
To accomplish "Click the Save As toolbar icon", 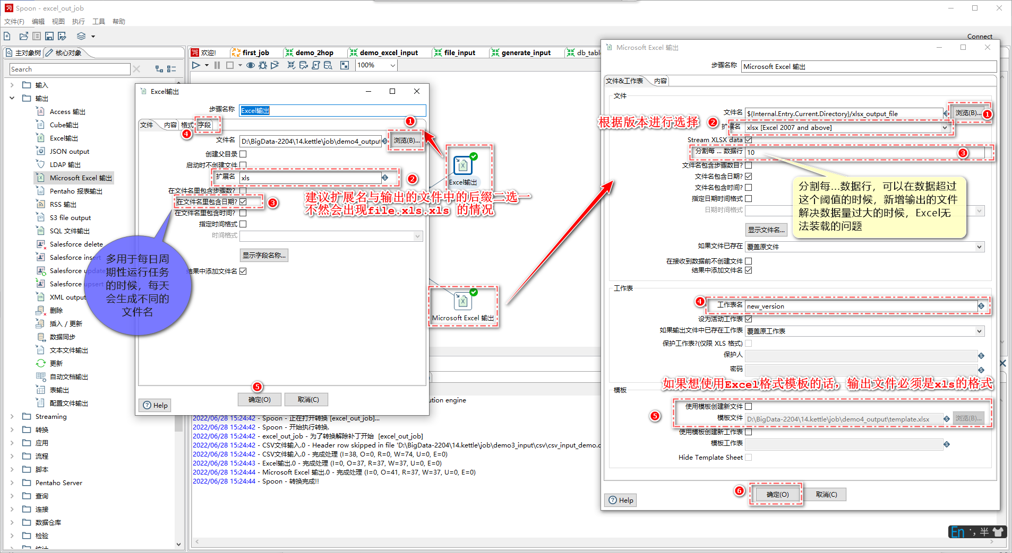I will click(62, 36).
